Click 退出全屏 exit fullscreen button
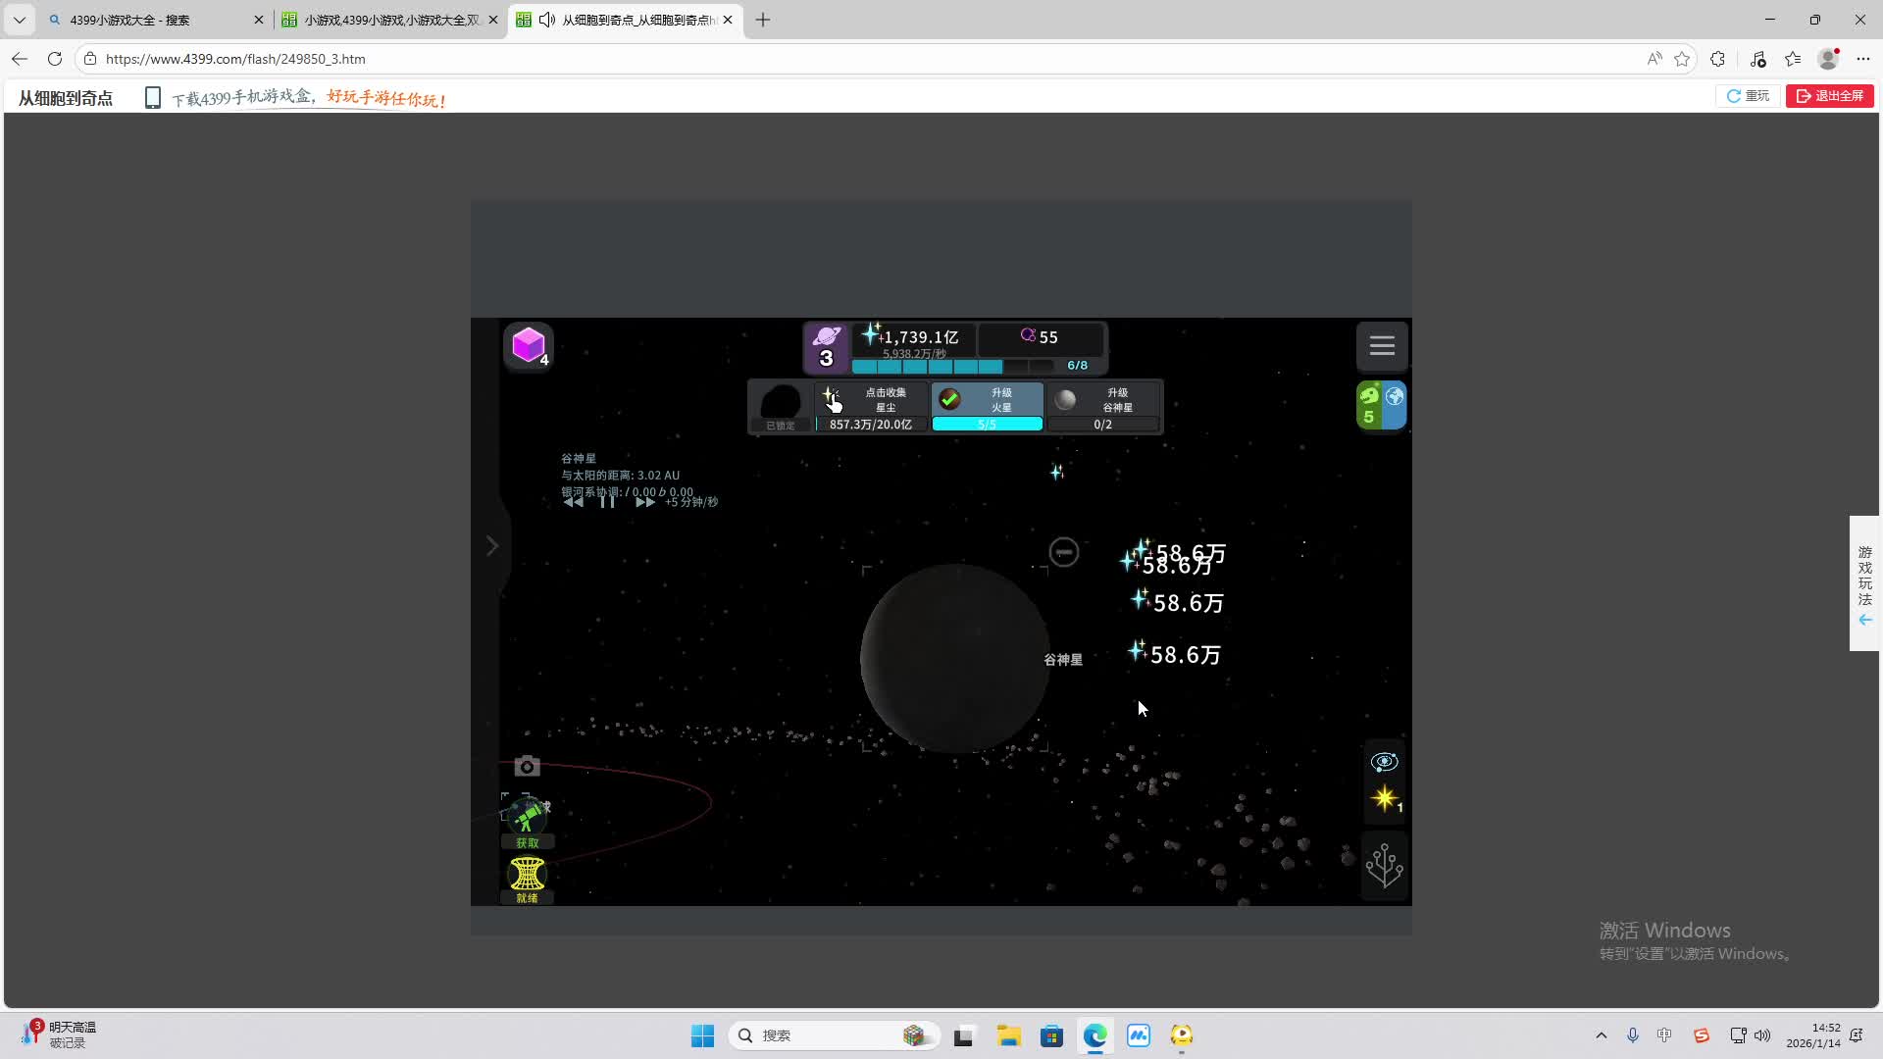1883x1059 pixels. point(1829,96)
